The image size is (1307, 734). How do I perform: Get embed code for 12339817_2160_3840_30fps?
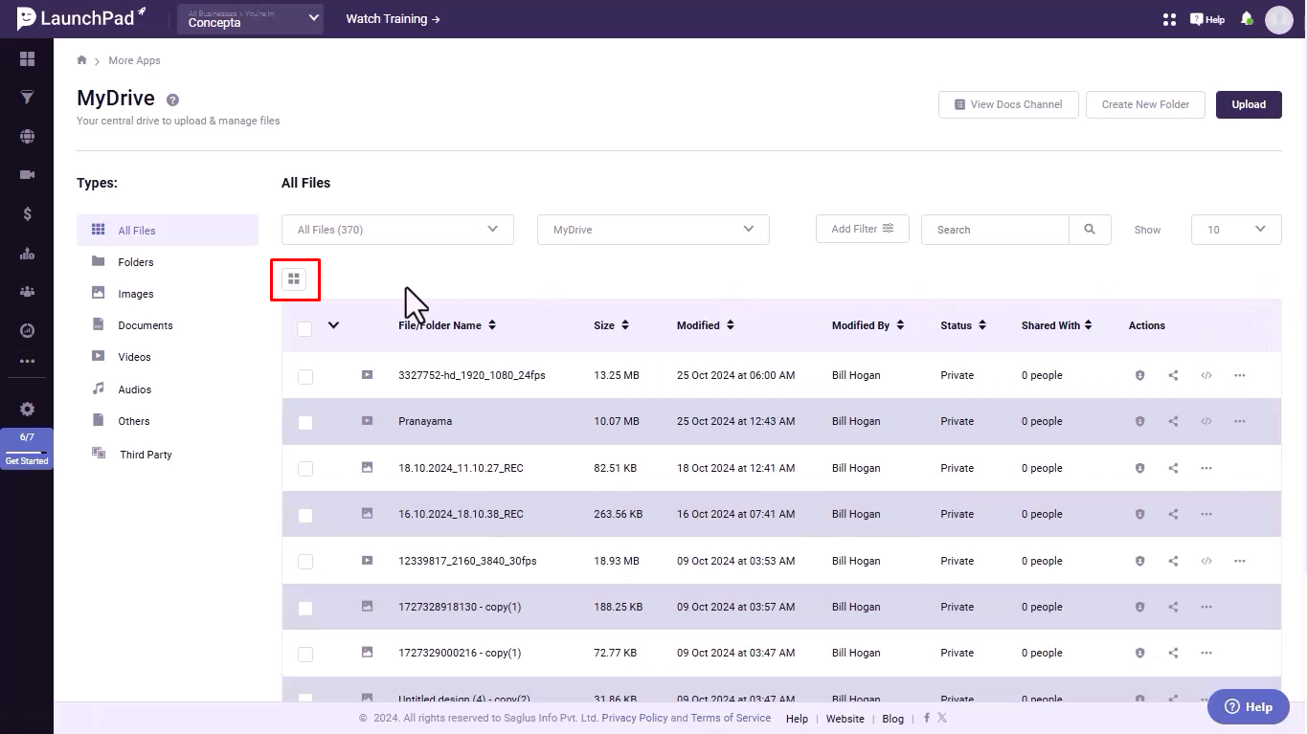pos(1206,561)
